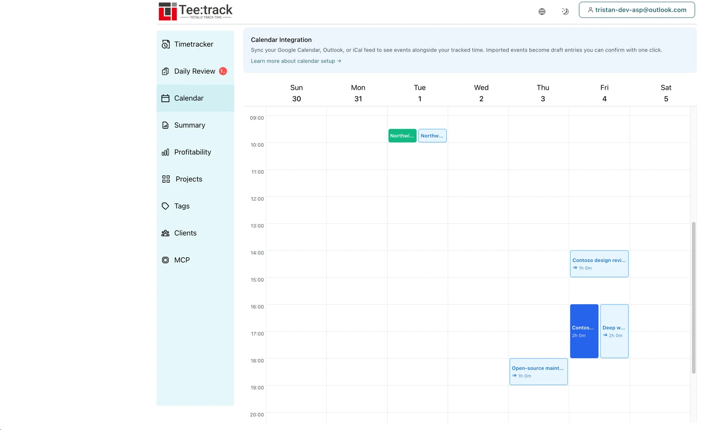Click the Profitability bar chart icon
Image resolution: width=708 pixels, height=430 pixels.
click(x=165, y=152)
